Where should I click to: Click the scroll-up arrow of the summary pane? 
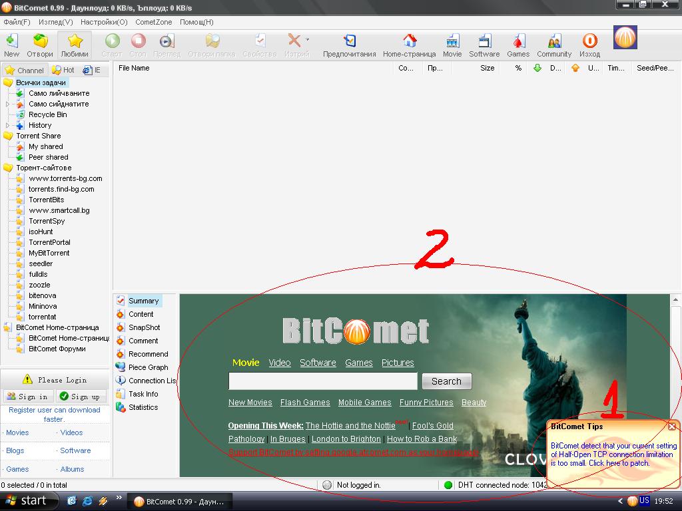click(x=675, y=300)
